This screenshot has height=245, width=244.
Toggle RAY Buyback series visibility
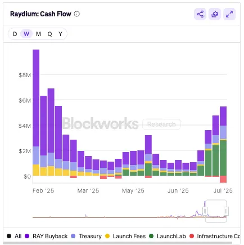click(46, 236)
